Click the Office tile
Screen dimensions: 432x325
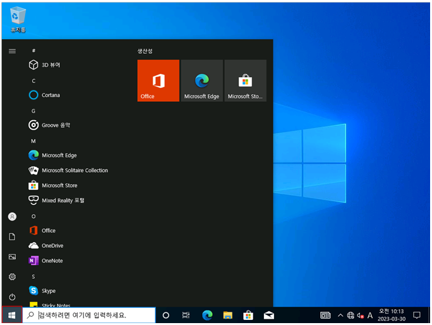coord(159,80)
